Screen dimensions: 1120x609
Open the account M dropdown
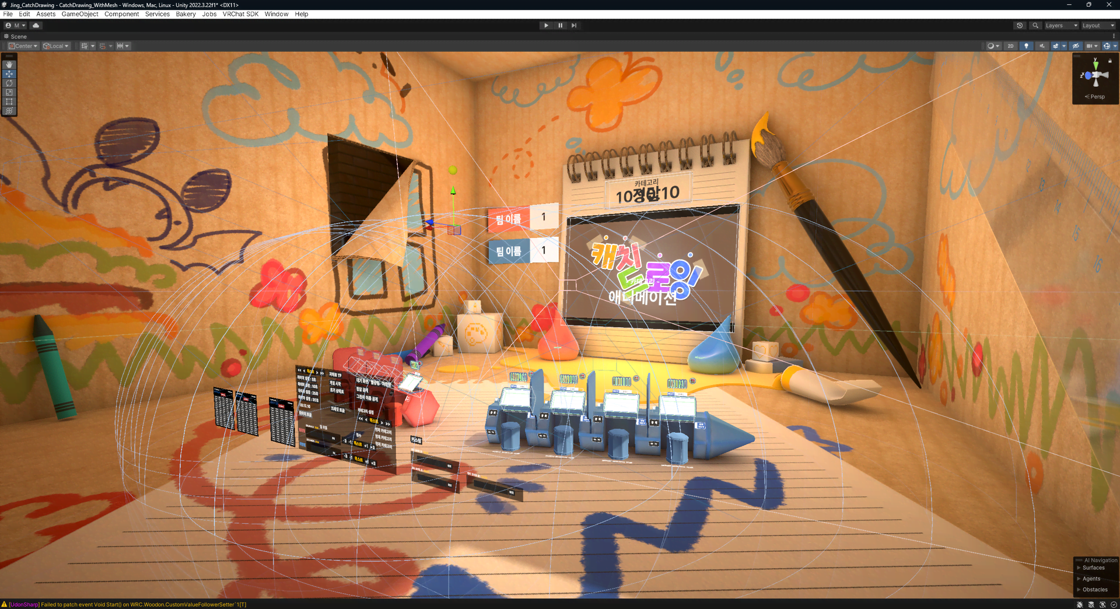(x=15, y=26)
